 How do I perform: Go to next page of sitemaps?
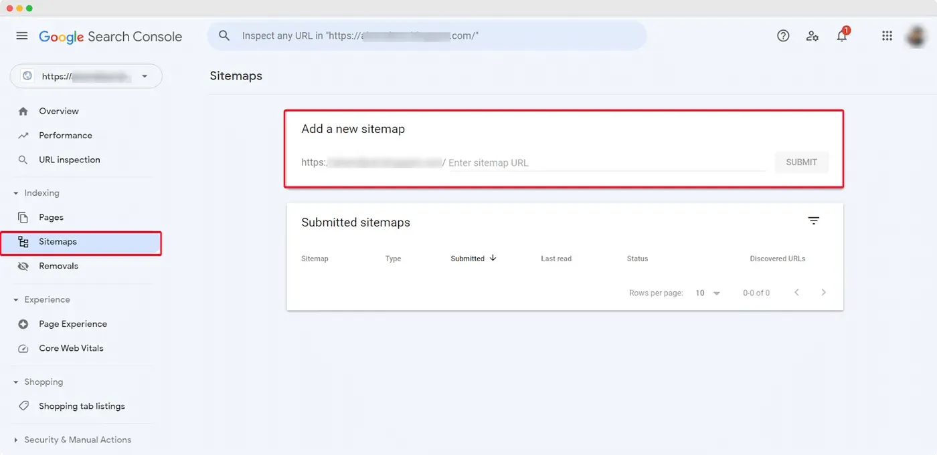(824, 293)
